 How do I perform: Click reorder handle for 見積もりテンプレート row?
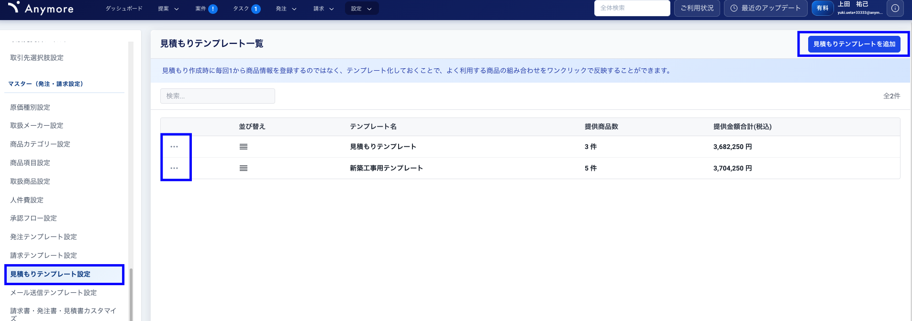[244, 147]
